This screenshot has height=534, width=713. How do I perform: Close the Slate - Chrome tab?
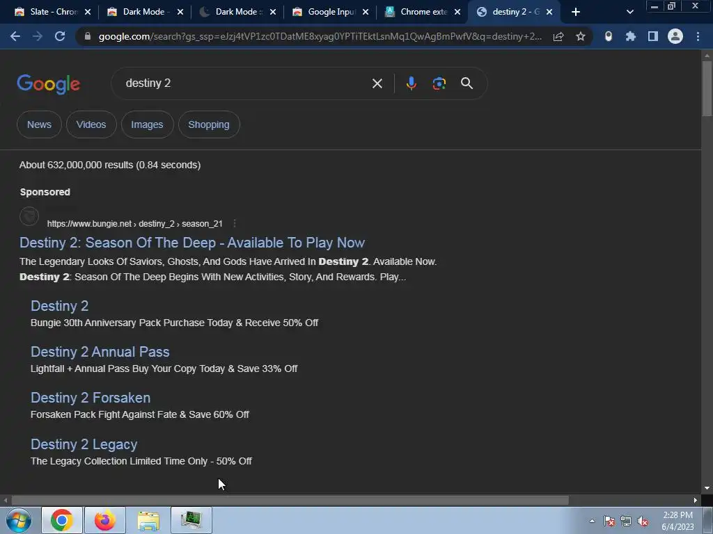pyautogui.click(x=88, y=13)
